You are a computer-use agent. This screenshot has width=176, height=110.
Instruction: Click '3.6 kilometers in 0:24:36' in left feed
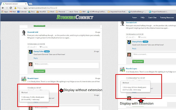tap(36, 44)
